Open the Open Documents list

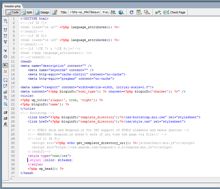5,21
